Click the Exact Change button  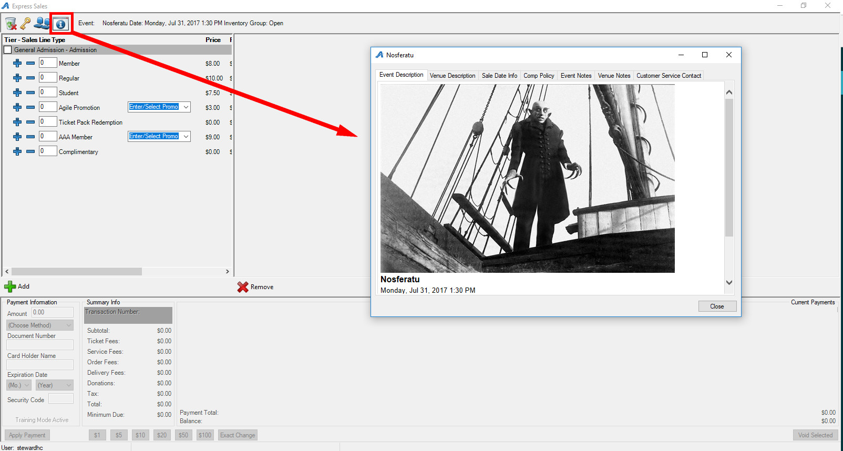(238, 435)
